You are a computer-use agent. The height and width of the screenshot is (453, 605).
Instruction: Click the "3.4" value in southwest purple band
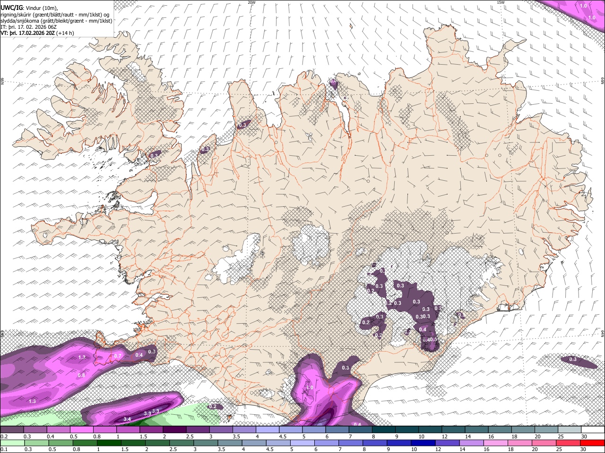pyautogui.click(x=127, y=419)
